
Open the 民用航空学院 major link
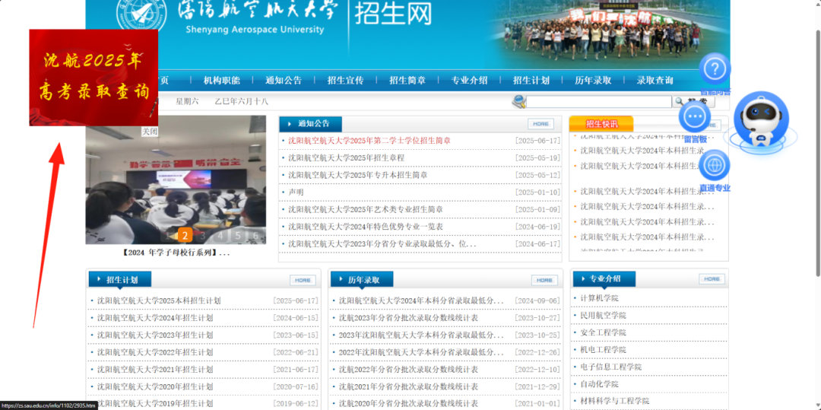pyautogui.click(x=603, y=315)
